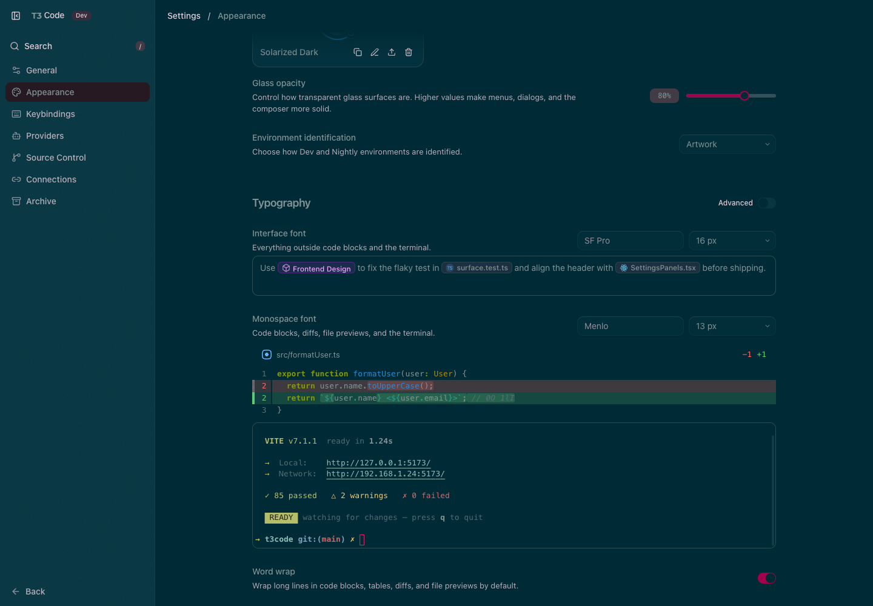
Task: Open Source Control settings section
Action: click(x=78, y=158)
